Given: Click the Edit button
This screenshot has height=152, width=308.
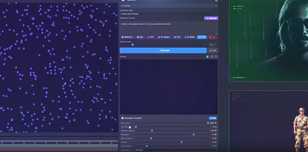Looking at the screenshot, I should pyautogui.click(x=213, y=51).
